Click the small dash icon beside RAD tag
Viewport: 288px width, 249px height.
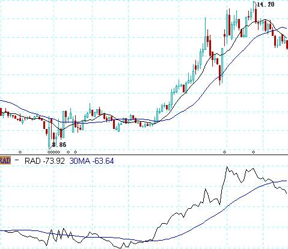tap(17, 160)
